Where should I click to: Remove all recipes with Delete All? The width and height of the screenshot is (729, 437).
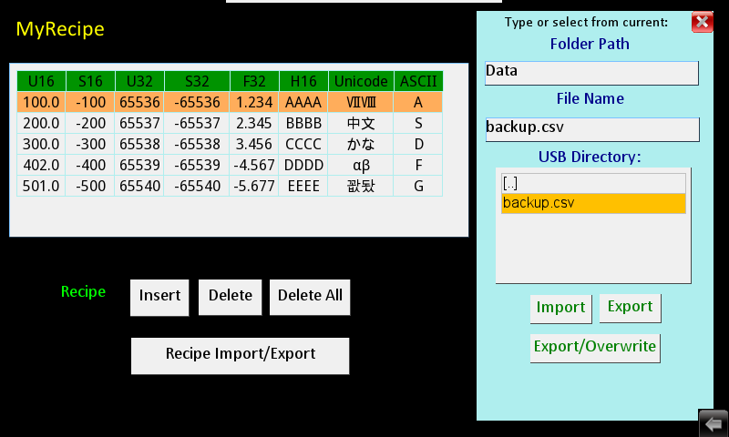310,297
